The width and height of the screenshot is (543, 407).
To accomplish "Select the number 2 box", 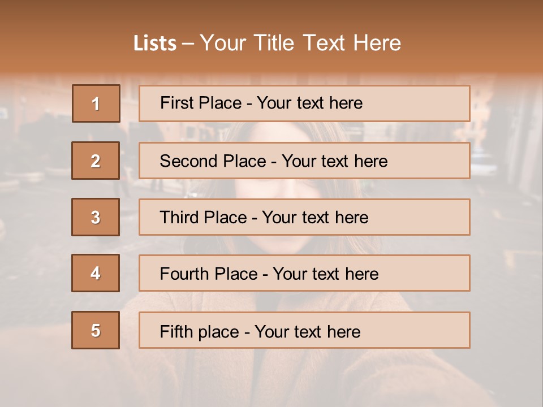I will pos(96,161).
